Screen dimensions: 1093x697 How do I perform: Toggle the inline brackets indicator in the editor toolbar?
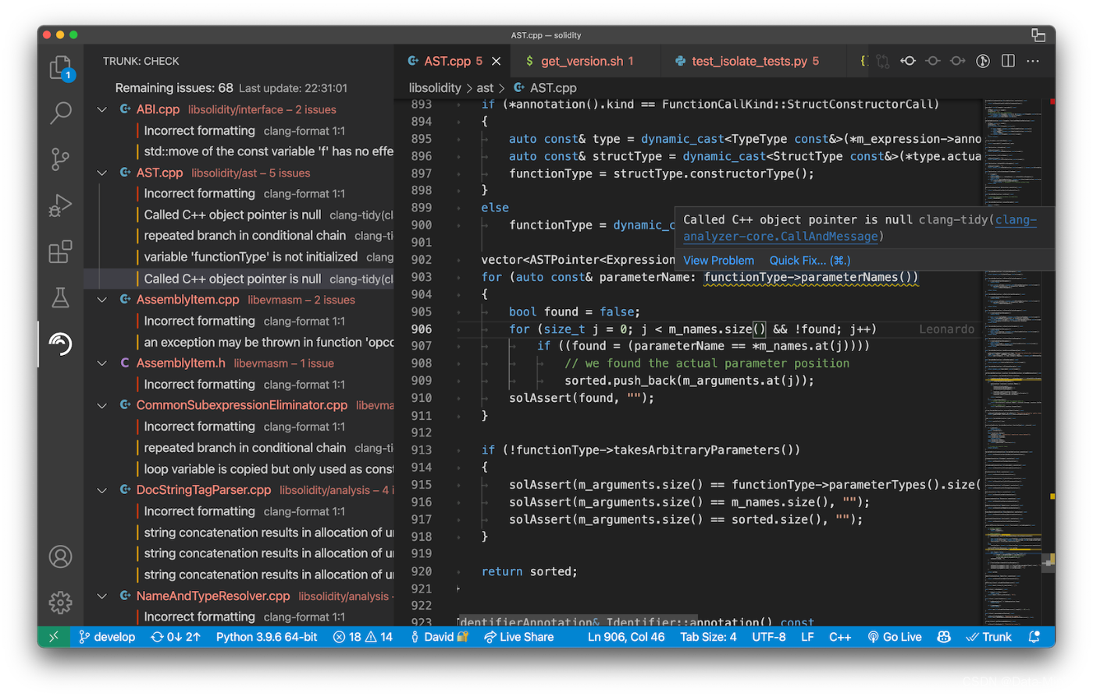[x=863, y=60]
